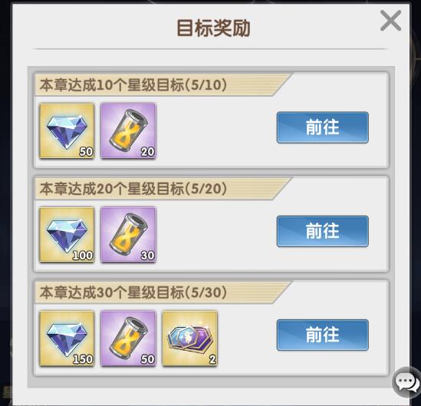Click the 目标奖励 title text
This screenshot has width=421, height=406.
[x=213, y=28]
